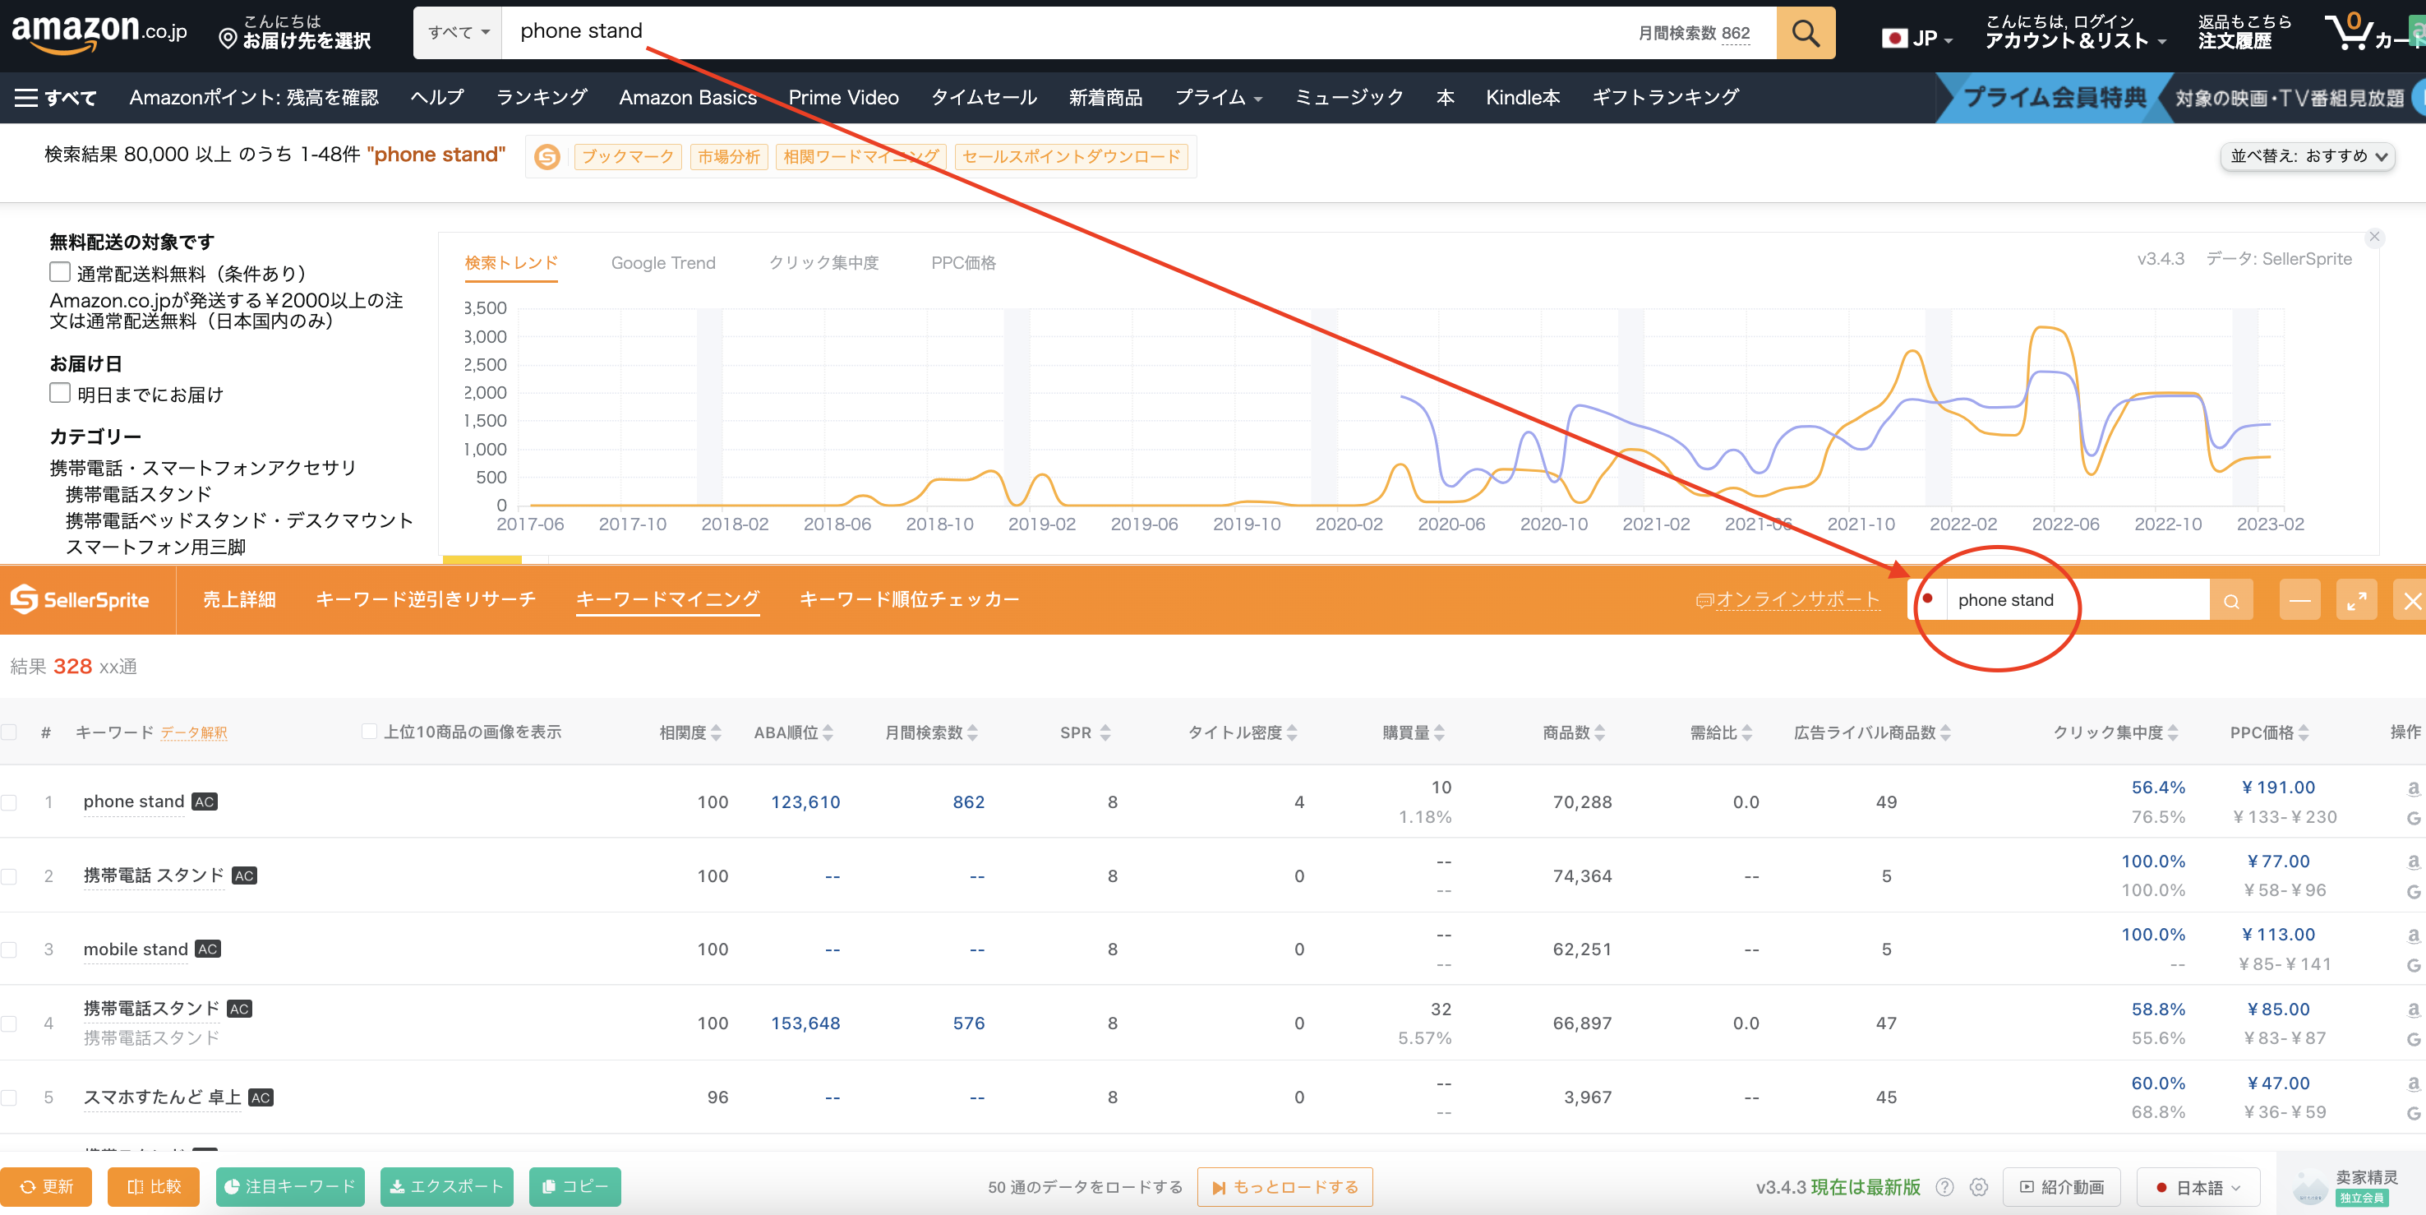The image size is (2426, 1215).
Task: Toggle select-all checkbox in table header
Action: point(9,732)
